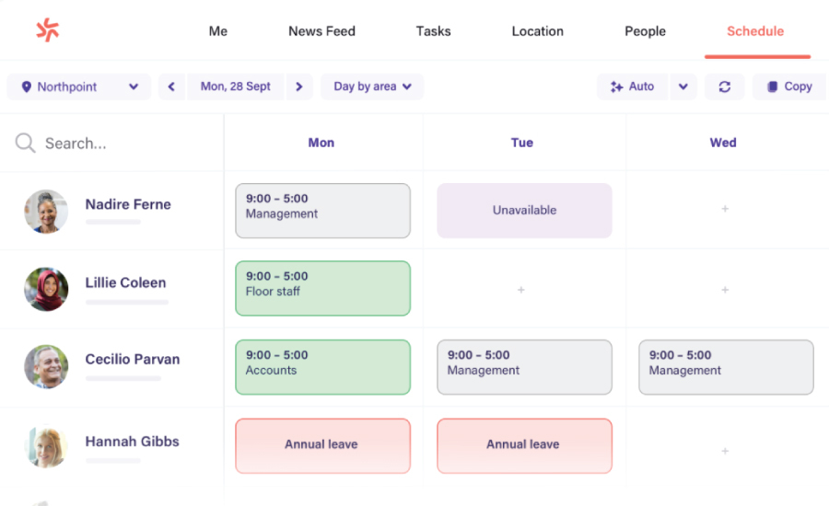Click the refresh schedule icon
Screen dimensions: 829x506
coord(724,86)
